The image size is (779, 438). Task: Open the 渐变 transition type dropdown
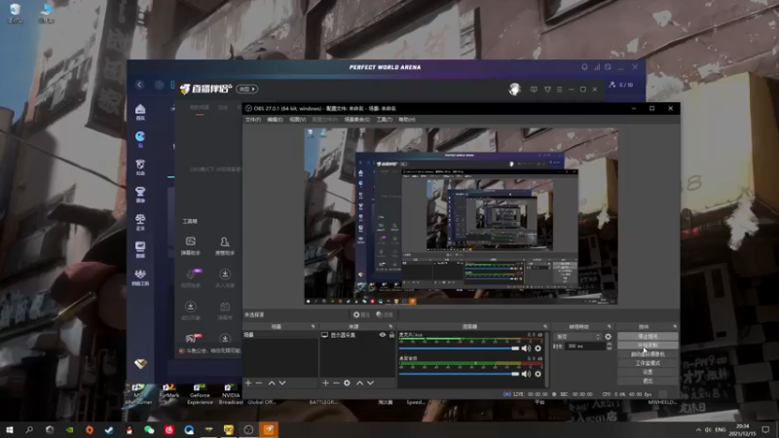(x=577, y=337)
